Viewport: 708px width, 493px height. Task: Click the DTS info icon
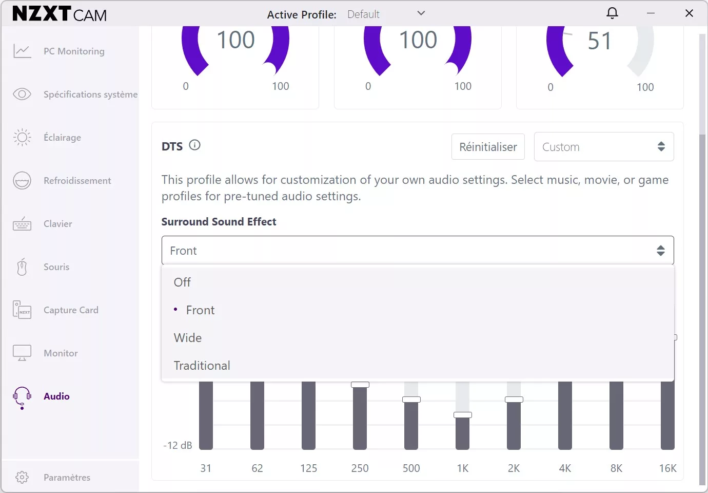tap(195, 145)
